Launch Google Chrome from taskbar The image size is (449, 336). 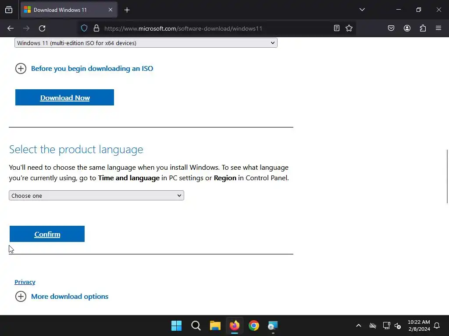click(x=254, y=325)
